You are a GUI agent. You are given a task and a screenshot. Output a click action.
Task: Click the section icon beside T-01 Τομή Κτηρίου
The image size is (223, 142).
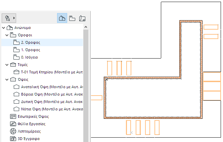tap(16, 72)
